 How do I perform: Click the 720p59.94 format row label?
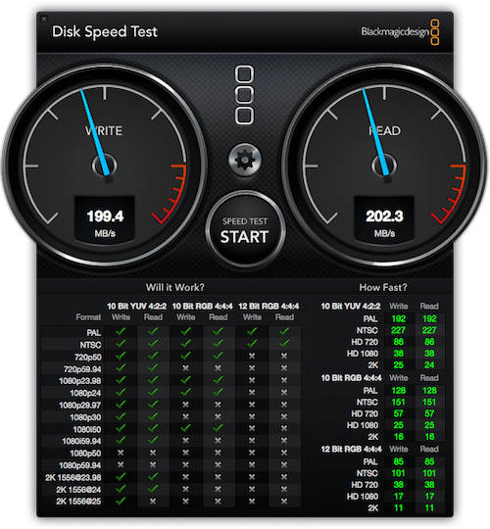82,369
